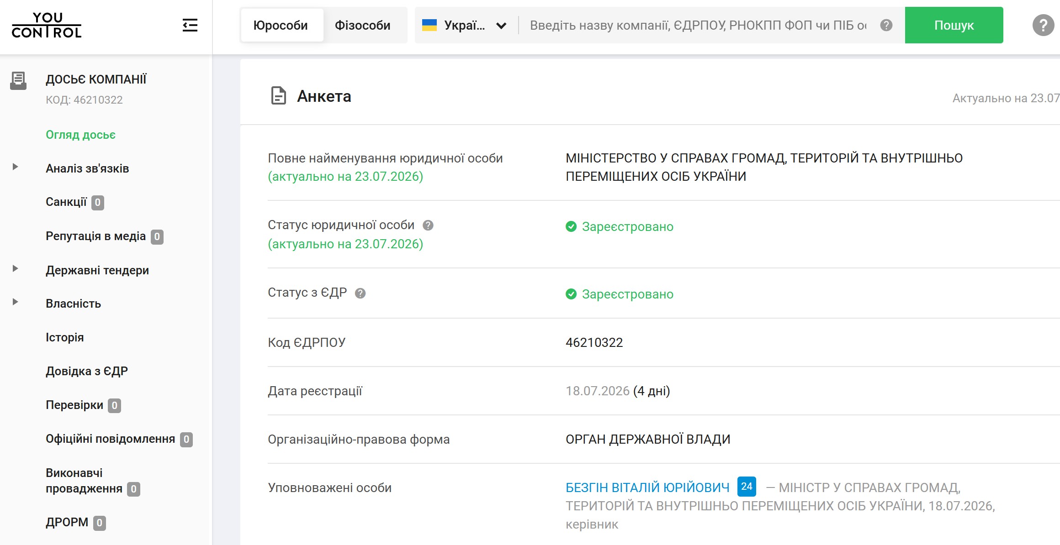Screen dimensions: 1060x545
Task: Open the country dropdown Украї...
Action: [x=465, y=25]
